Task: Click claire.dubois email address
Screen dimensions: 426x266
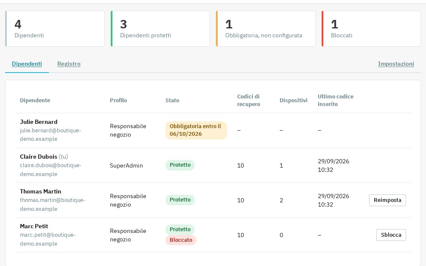Action: click(x=50, y=170)
